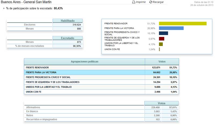The image size is (215, 127).
Task: Click the Recargar link
Action: tap(158, 2)
